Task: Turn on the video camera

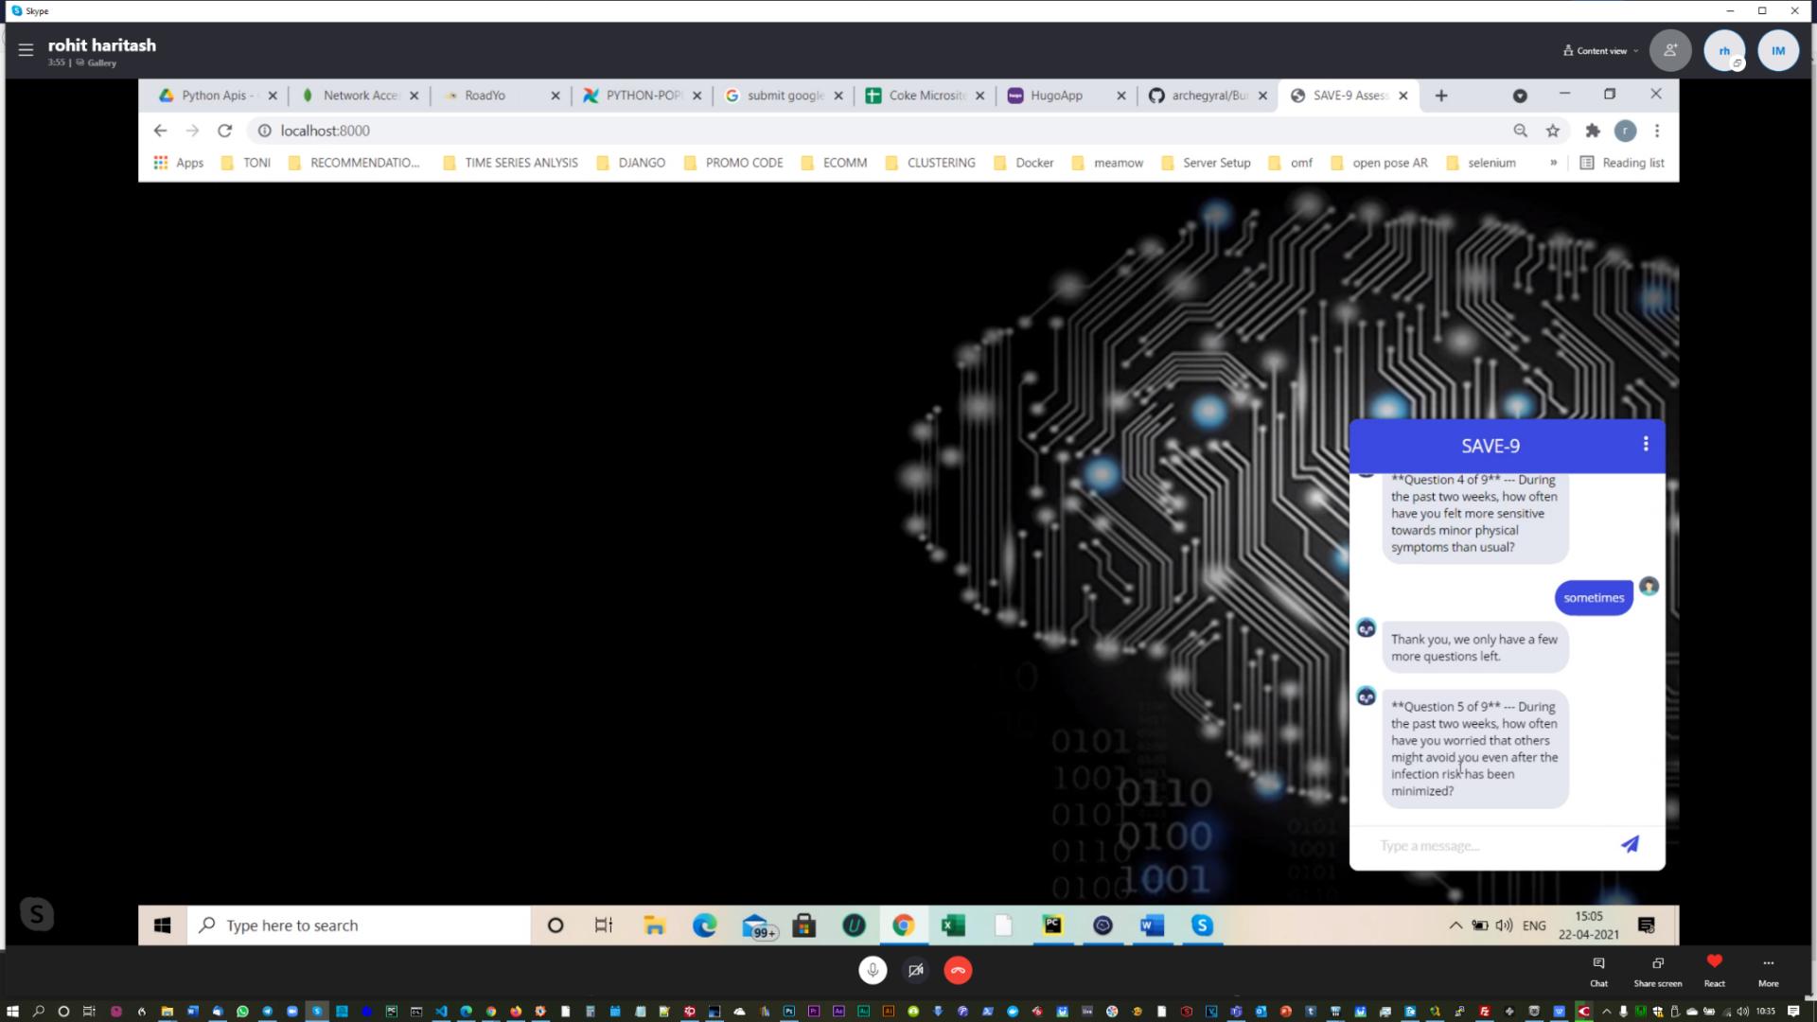Action: pyautogui.click(x=915, y=970)
